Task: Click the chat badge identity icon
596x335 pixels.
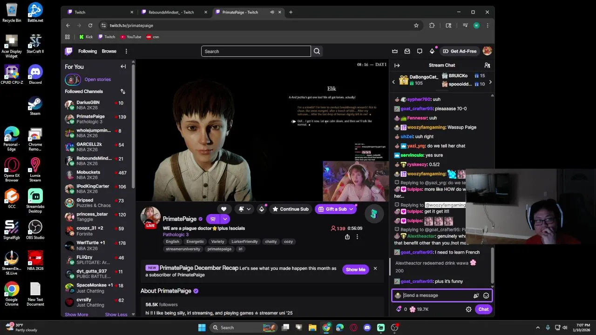Action: pos(398,295)
